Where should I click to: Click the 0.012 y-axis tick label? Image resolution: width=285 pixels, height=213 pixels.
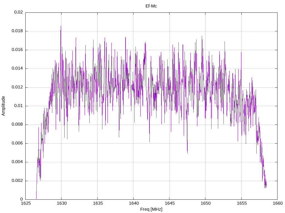point(18,87)
